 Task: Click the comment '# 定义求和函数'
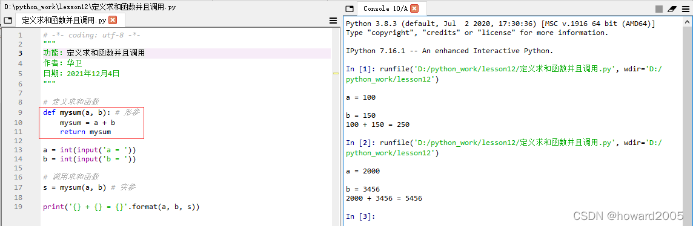coord(71,102)
